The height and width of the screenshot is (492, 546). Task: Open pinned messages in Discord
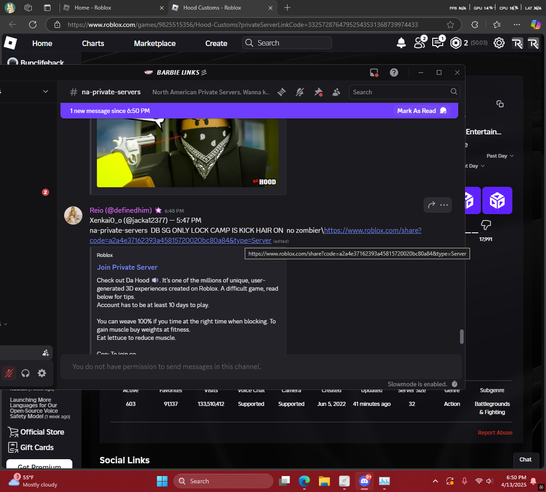(318, 92)
